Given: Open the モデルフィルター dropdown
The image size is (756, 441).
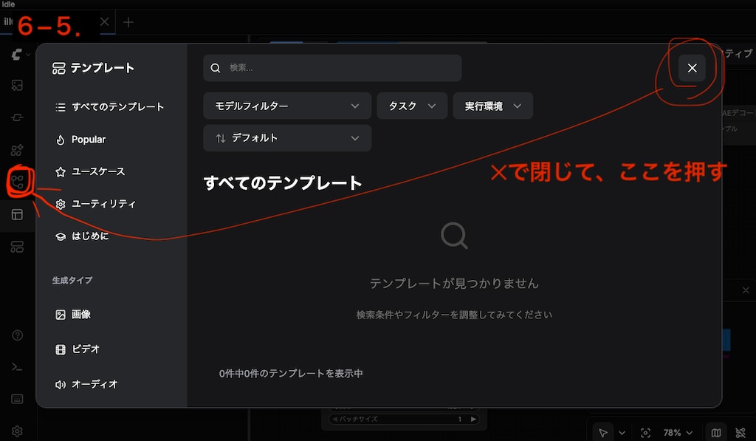Looking at the screenshot, I should tap(287, 106).
